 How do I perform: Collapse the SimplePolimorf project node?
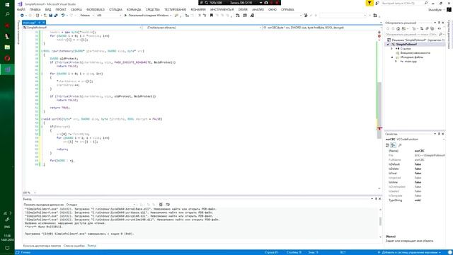click(388, 44)
